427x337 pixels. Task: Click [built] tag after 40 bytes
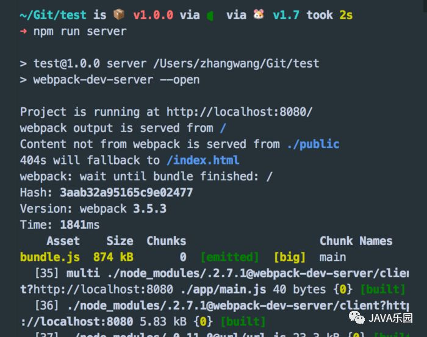(x=382, y=289)
